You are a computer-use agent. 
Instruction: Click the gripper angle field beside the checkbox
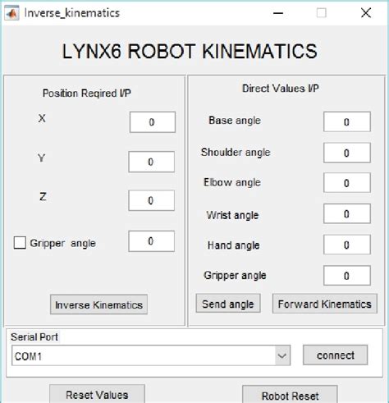[x=151, y=241]
